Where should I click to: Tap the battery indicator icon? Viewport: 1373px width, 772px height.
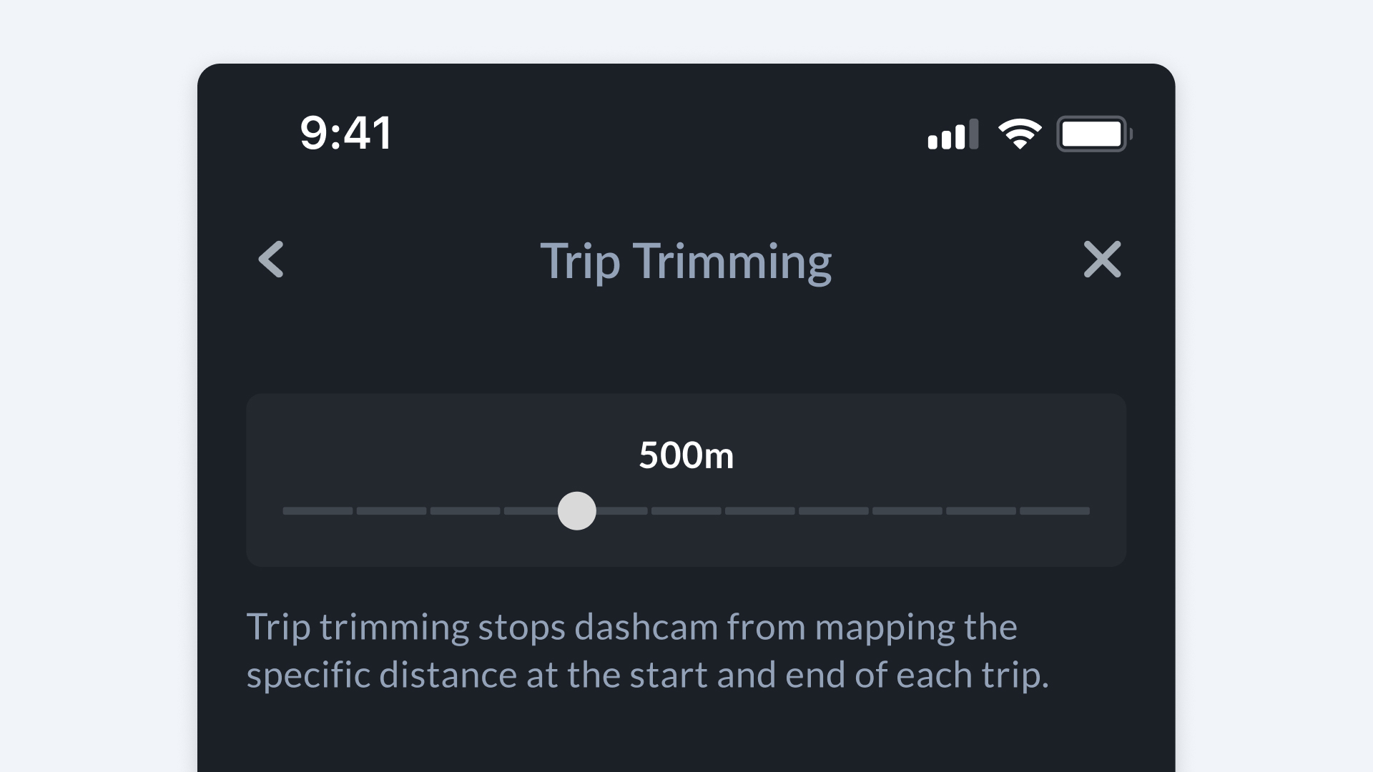pos(1093,134)
